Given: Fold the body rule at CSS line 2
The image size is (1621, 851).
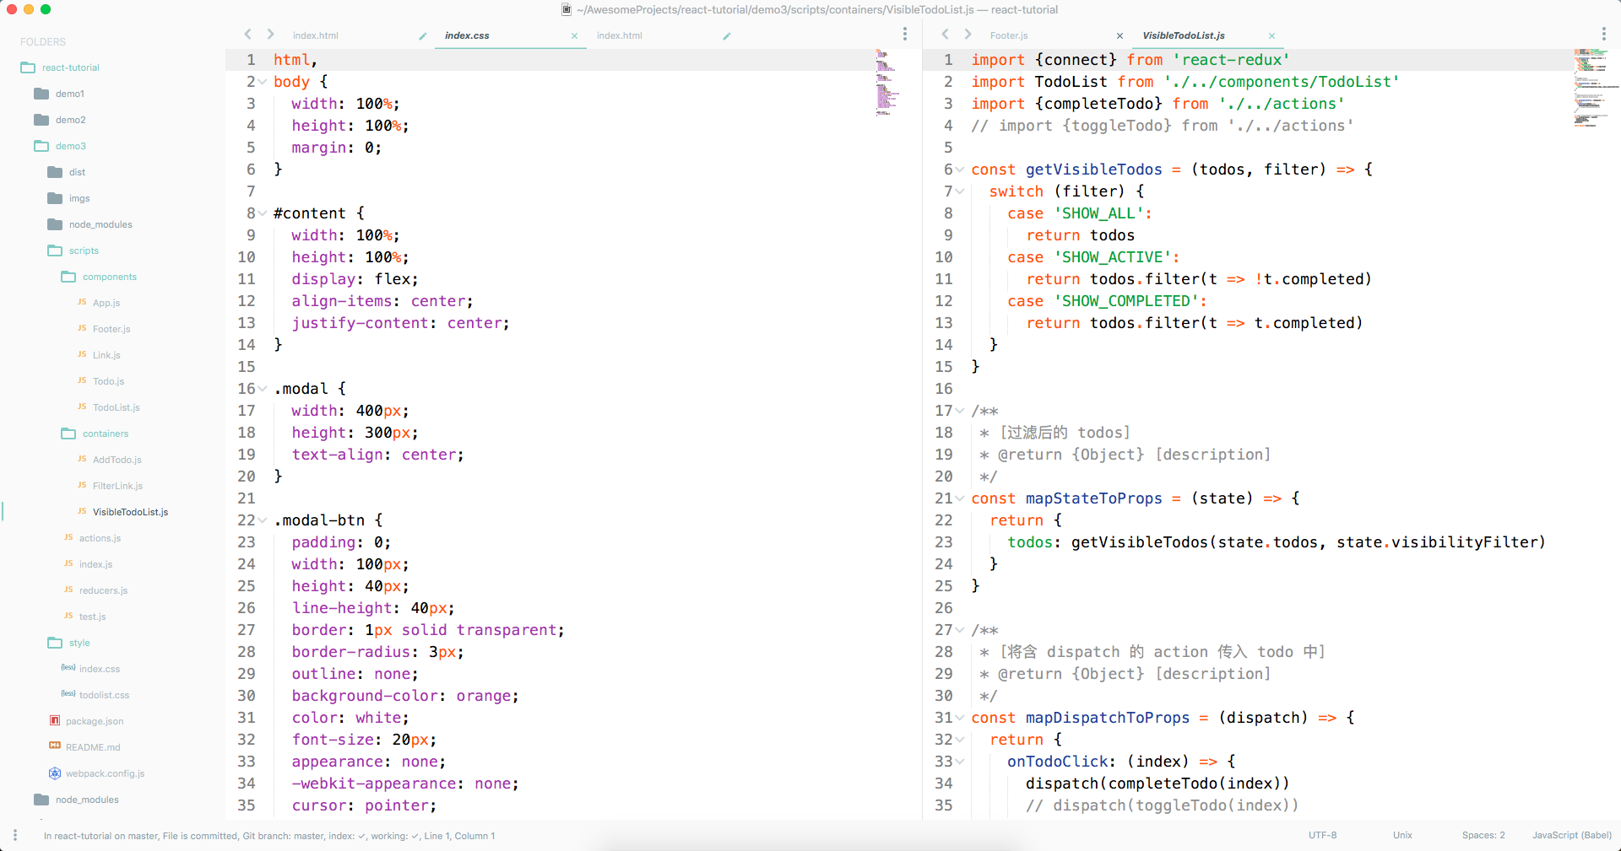Looking at the screenshot, I should coord(263,82).
